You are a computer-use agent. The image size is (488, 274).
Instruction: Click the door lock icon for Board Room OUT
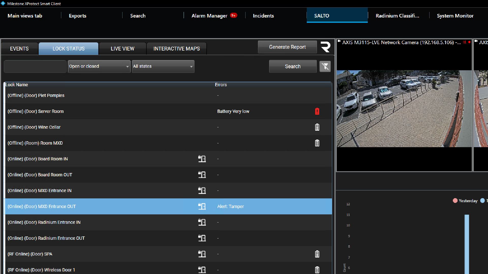pos(202,175)
